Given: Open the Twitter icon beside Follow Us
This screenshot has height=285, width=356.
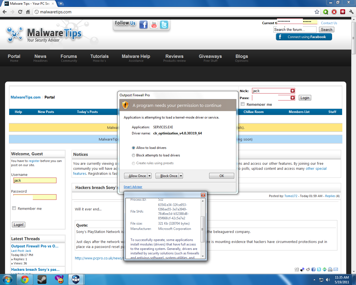Looking at the screenshot, I should point(164,25).
